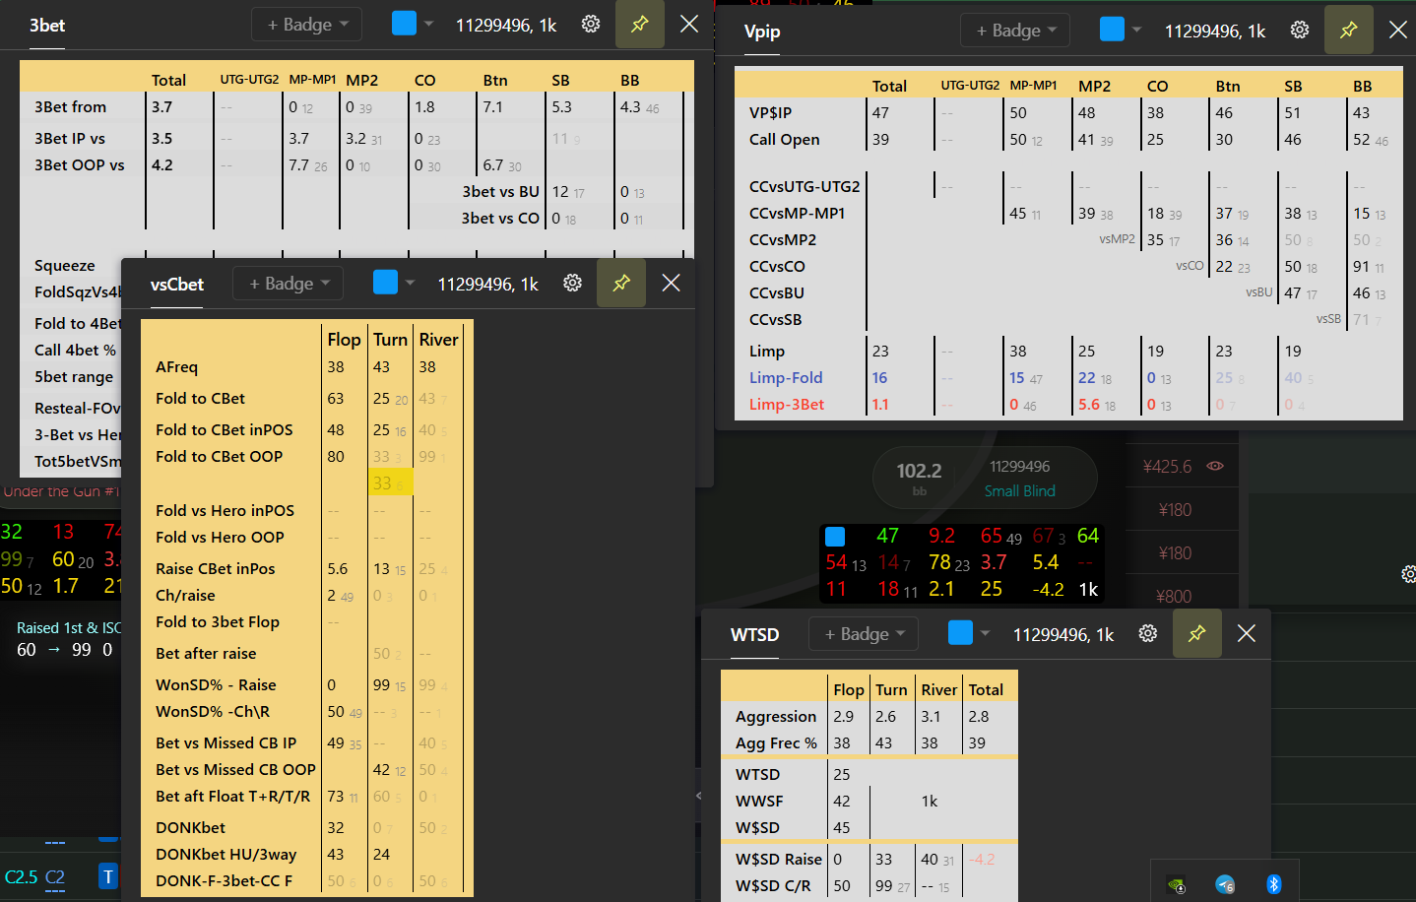Toggle pin in Vpip popup
This screenshot has height=902, width=1416.
click(x=1349, y=31)
